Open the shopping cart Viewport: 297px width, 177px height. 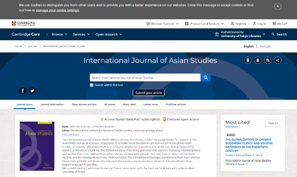(x=280, y=24)
